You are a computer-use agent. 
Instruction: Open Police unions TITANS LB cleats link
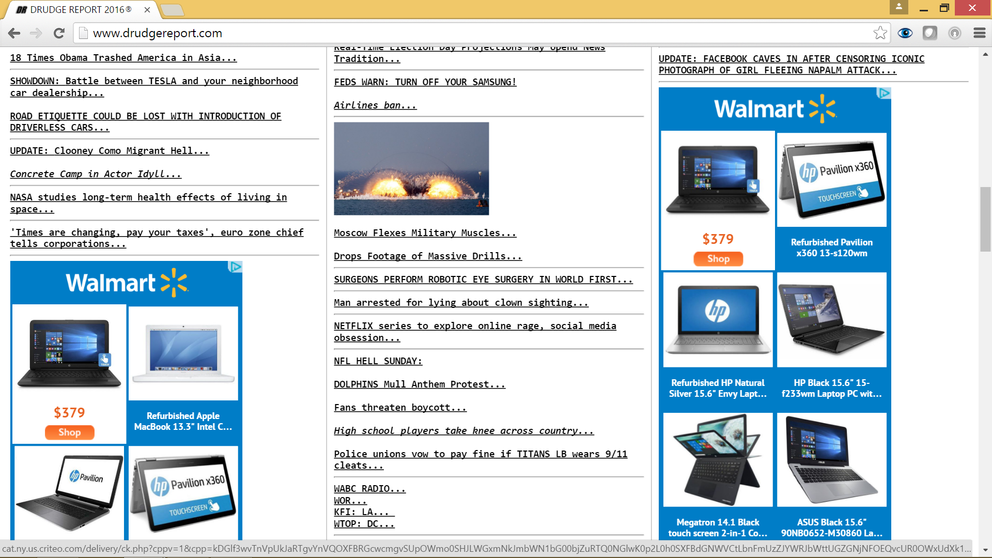click(481, 460)
